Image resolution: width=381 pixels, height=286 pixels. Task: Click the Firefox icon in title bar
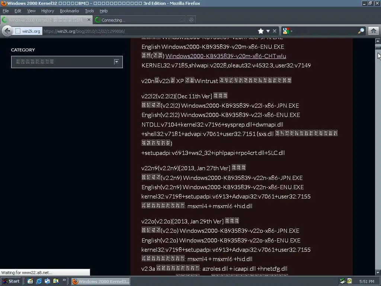(4, 3)
